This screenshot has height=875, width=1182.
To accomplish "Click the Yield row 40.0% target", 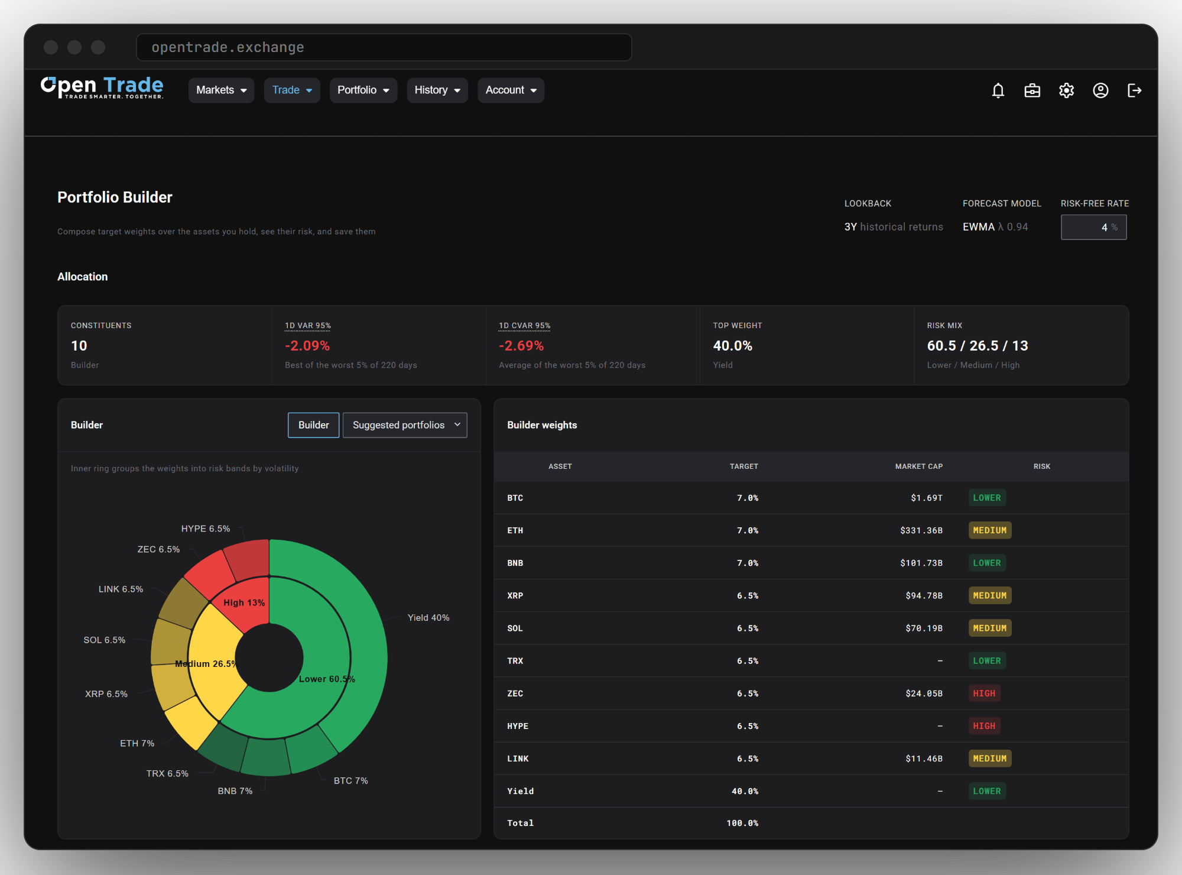I will pos(745,791).
